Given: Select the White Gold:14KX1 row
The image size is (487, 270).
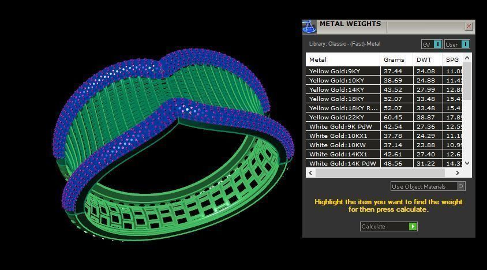Looking at the screenshot, I should [x=384, y=154].
